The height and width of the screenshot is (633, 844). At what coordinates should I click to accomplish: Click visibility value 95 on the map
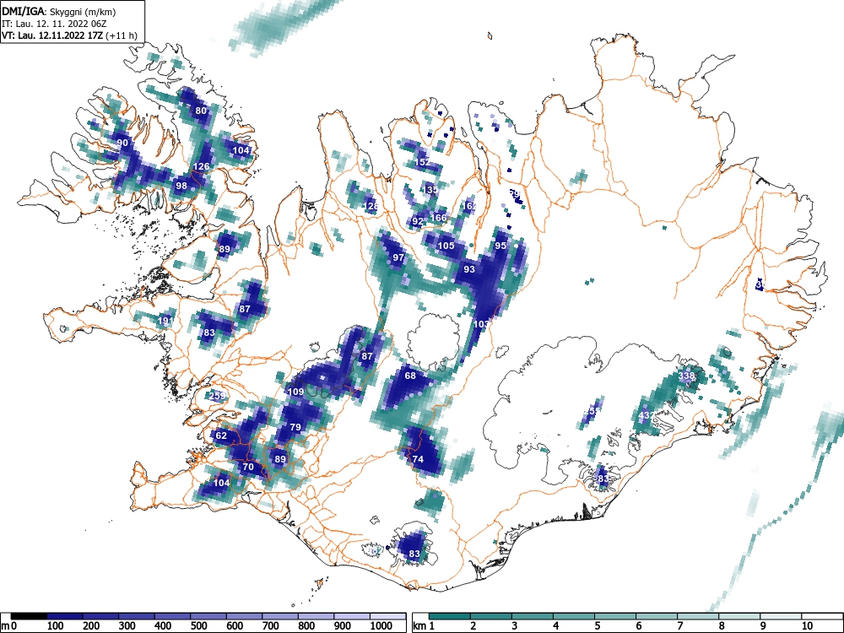500,246
